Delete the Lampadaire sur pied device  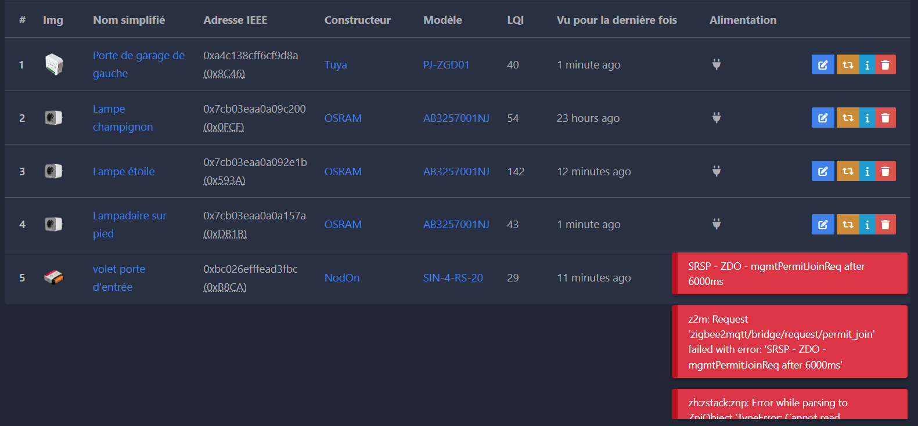(885, 225)
